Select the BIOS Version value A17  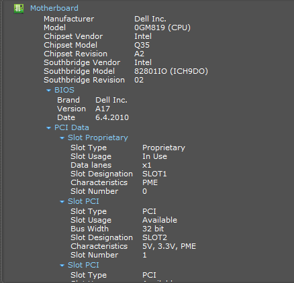tap(103, 109)
